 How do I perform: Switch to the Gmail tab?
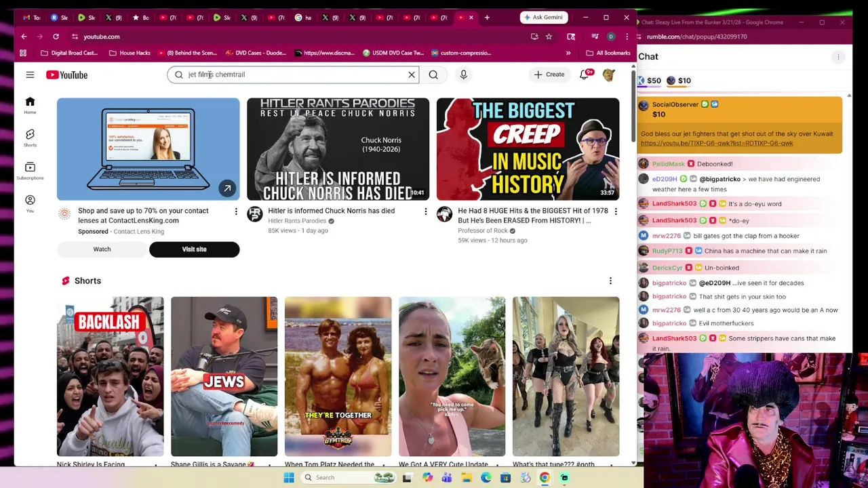tap(31, 18)
